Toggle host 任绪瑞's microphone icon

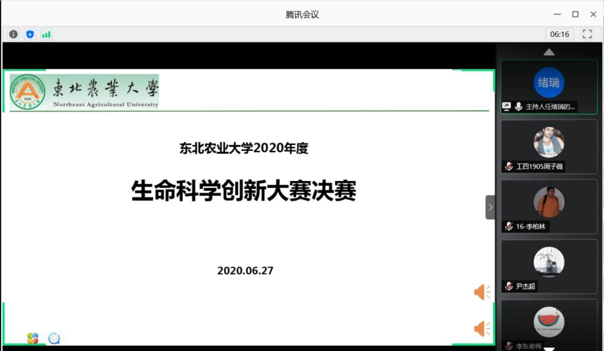(518, 107)
